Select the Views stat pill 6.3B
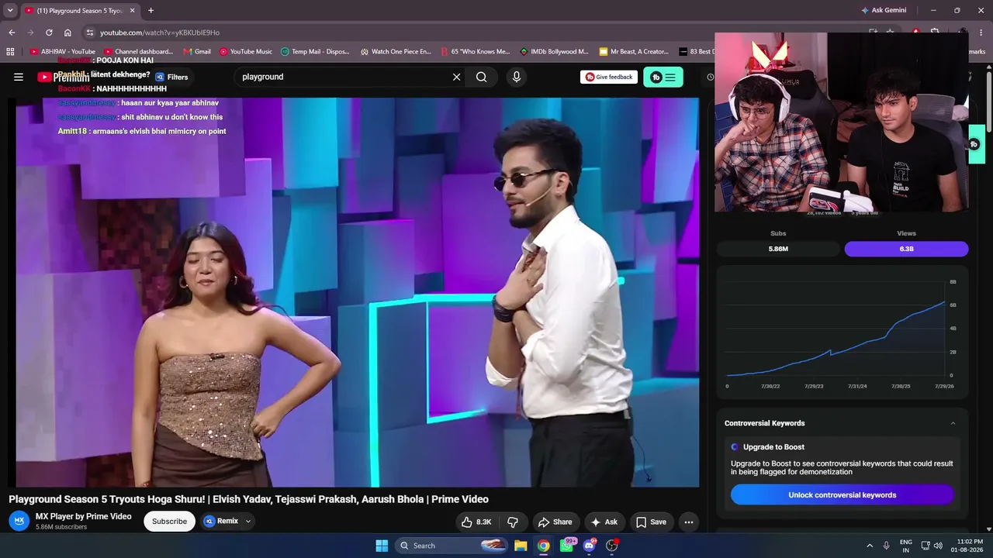Screen dimensions: 993x558 [906, 249]
